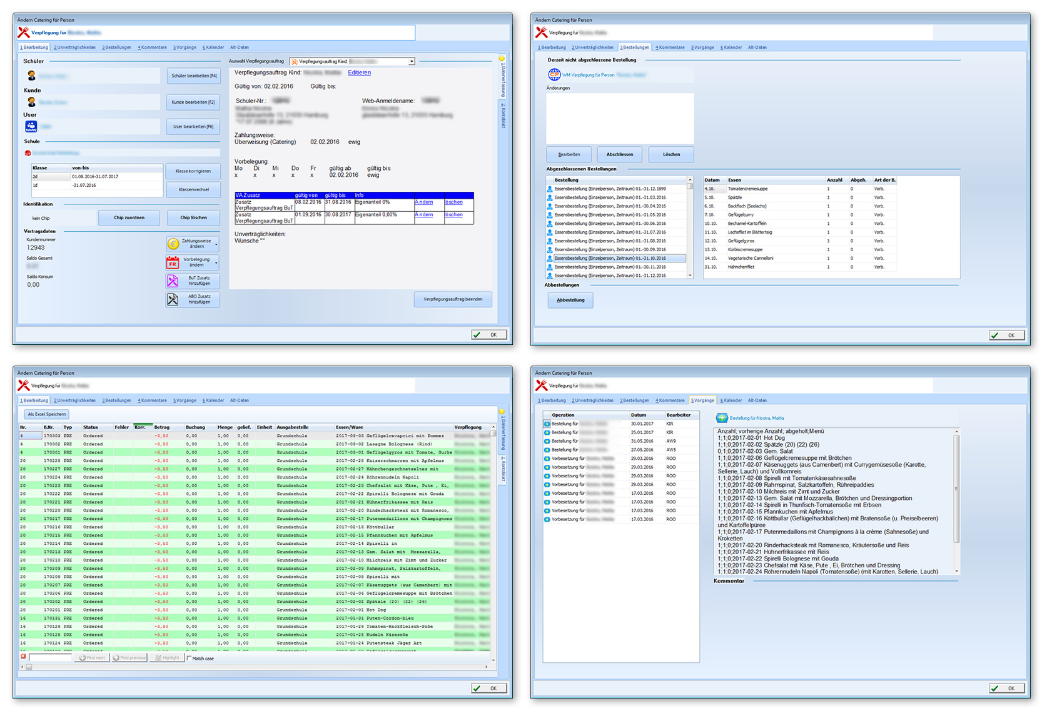The width and height of the screenshot is (1047, 716).
Task: Click the pink BuT Zusatz hinzufügen icon
Action: pos(173,281)
